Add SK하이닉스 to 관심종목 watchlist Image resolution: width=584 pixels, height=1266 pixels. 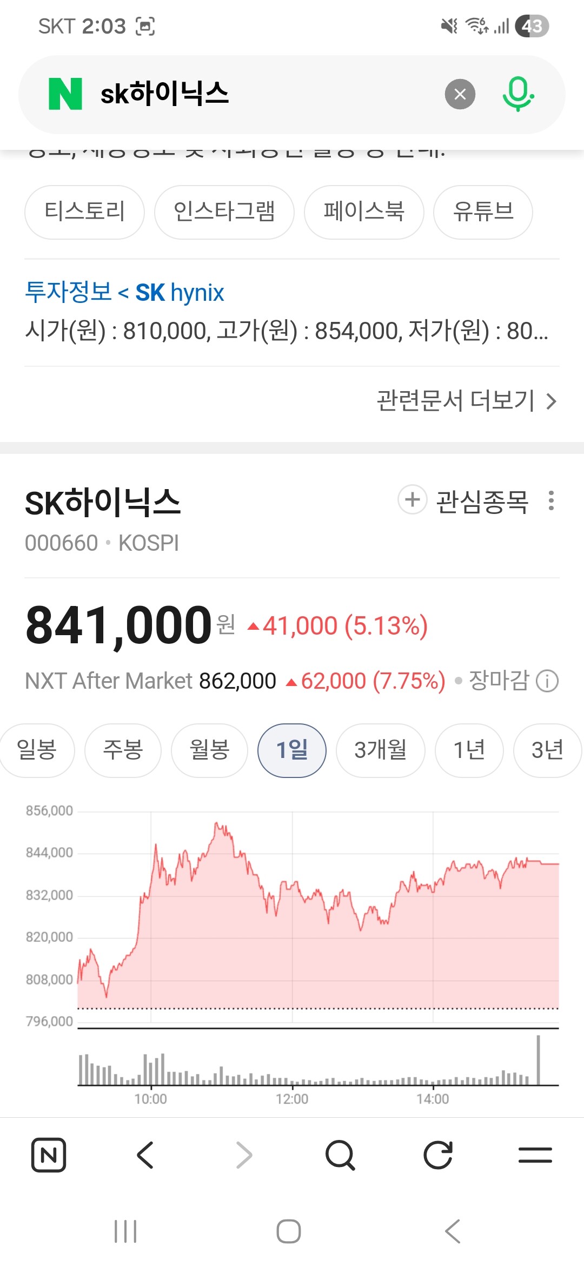pyautogui.click(x=463, y=500)
